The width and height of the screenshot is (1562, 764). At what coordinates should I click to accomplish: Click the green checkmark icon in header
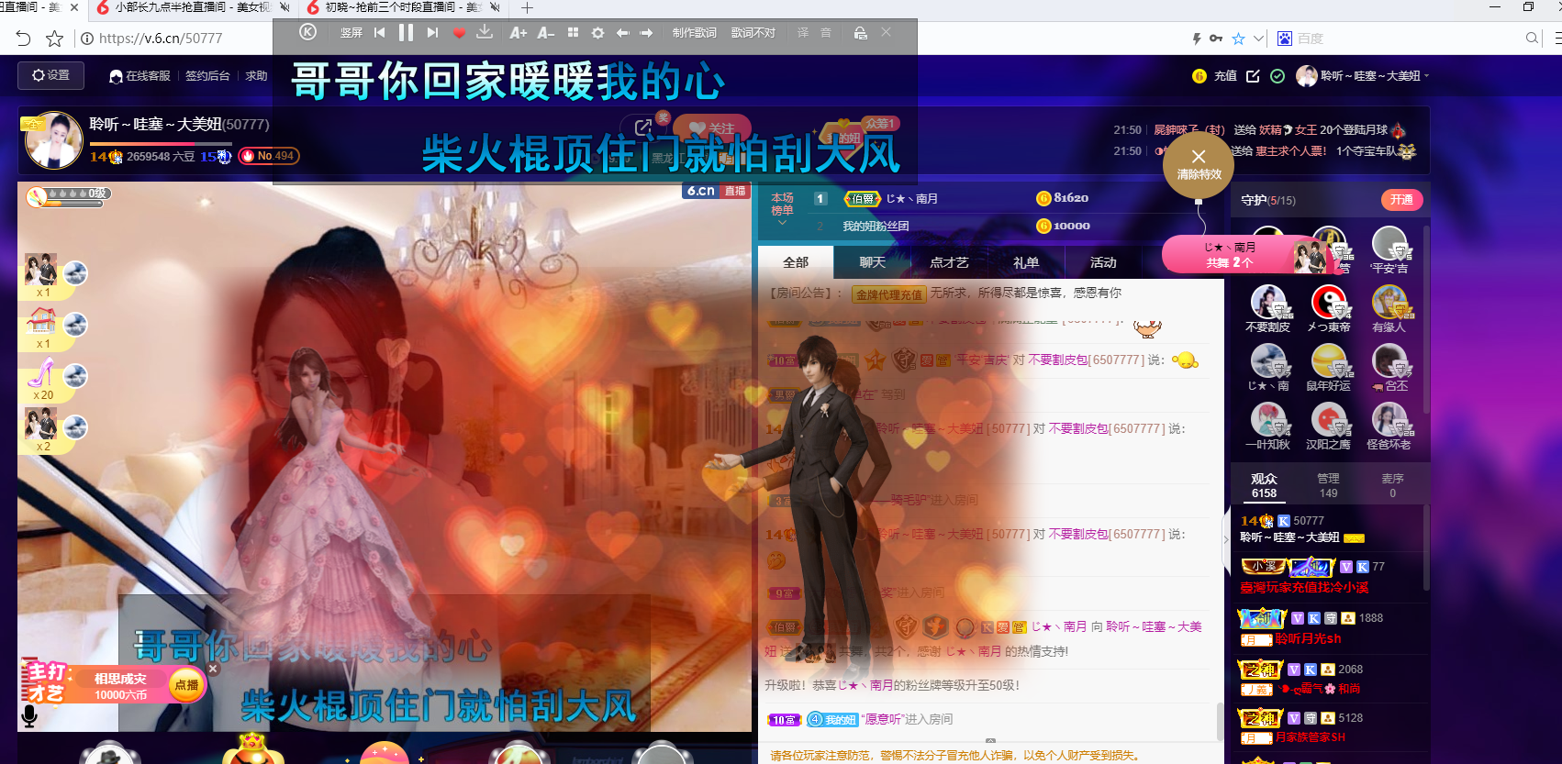pos(1277,76)
